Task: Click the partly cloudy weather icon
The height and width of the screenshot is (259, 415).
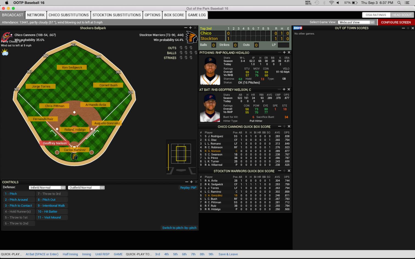Action: (5, 52)
